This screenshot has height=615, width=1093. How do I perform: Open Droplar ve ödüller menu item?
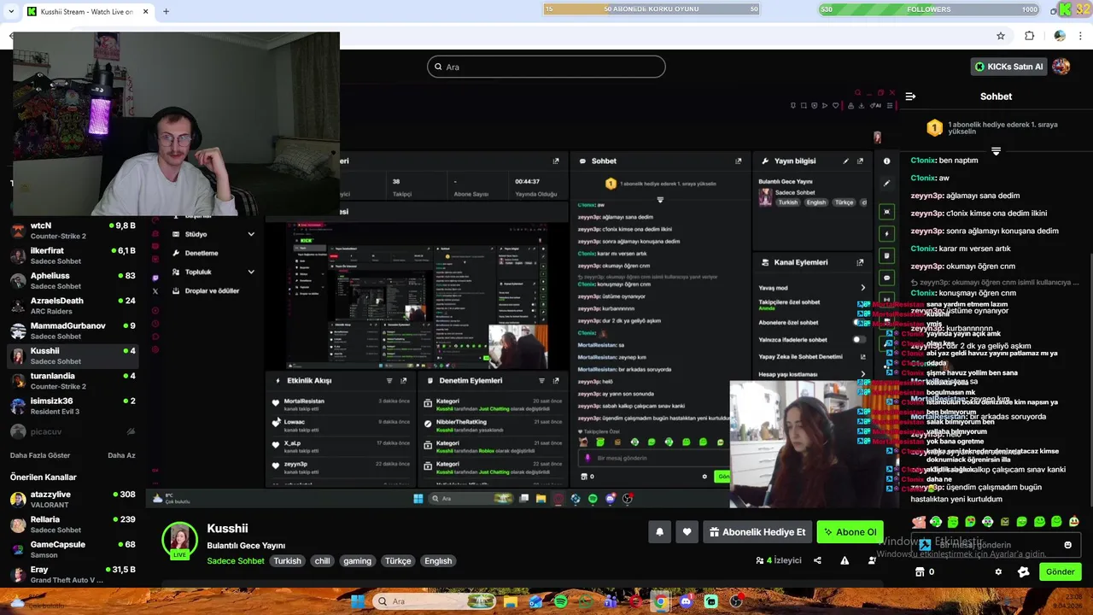pos(212,290)
